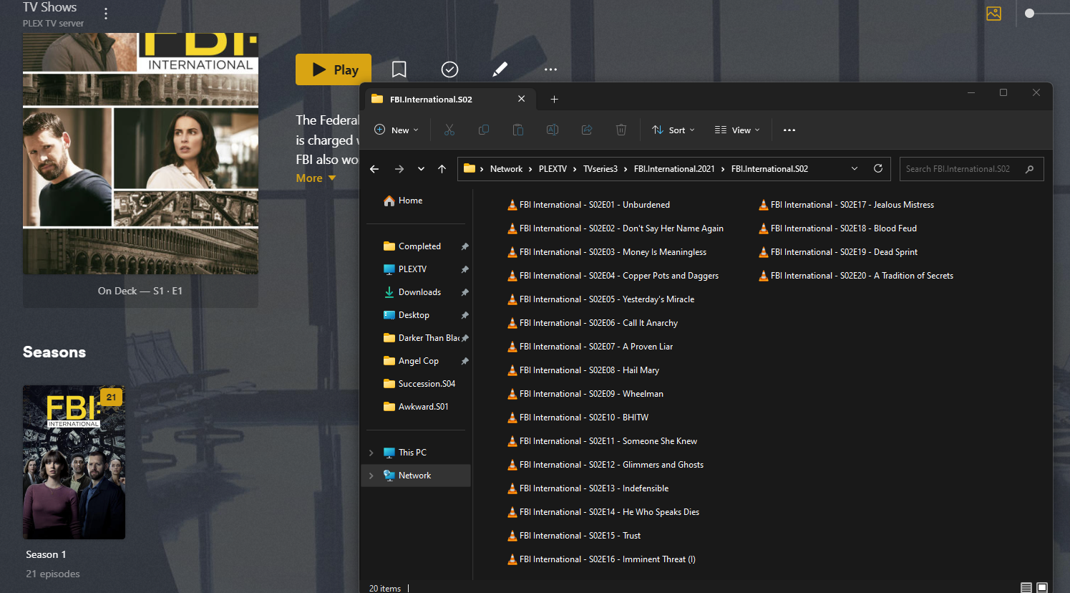Image resolution: width=1070 pixels, height=593 pixels.
Task: Open the Succession.S04 folder in sidebar
Action: 419,384
